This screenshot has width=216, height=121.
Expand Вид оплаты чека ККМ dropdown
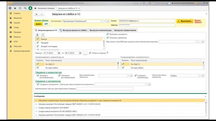197,42
